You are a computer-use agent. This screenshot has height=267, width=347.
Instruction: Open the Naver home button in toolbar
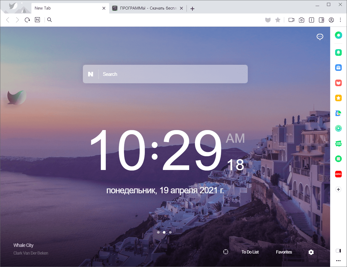click(37, 20)
